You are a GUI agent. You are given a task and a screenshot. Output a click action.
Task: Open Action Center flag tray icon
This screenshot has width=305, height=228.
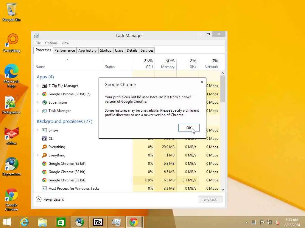click(262, 222)
